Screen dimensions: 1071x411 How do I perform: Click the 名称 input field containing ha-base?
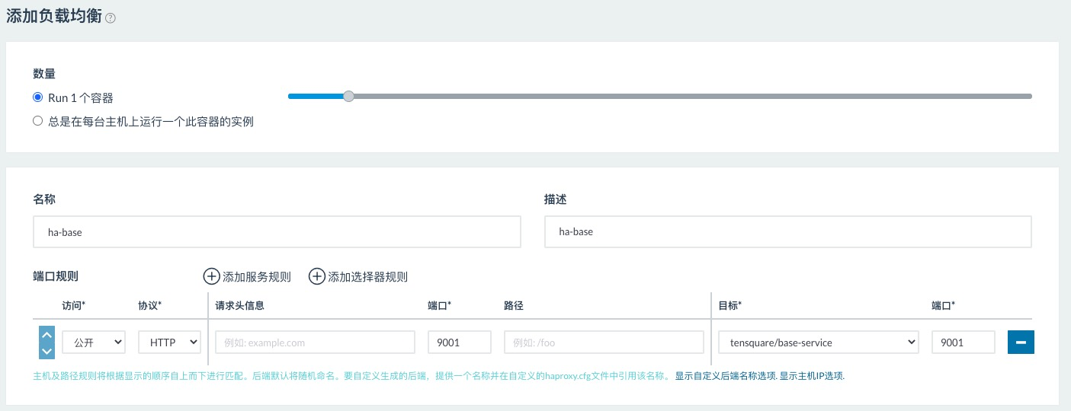click(277, 232)
